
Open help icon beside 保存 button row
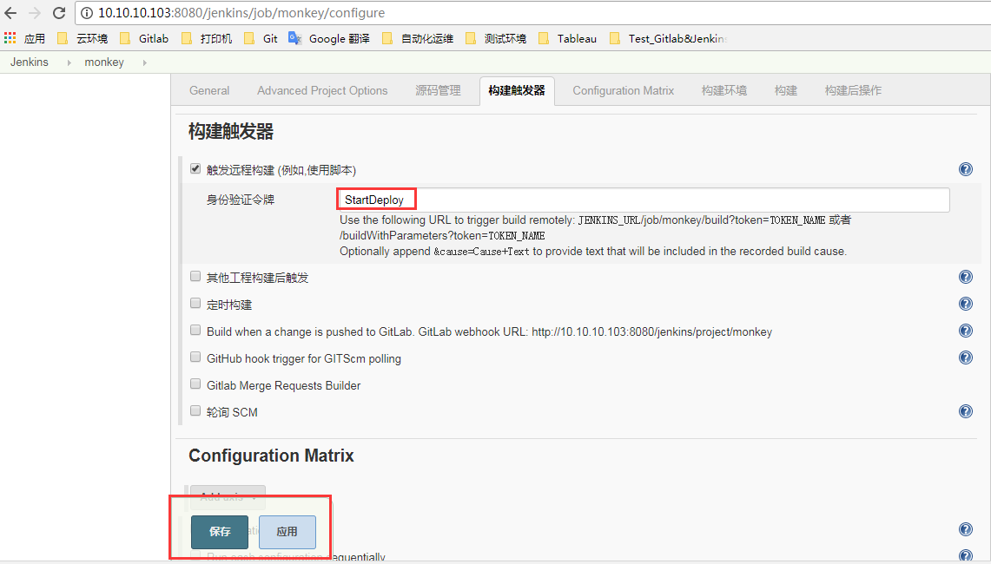[965, 529]
